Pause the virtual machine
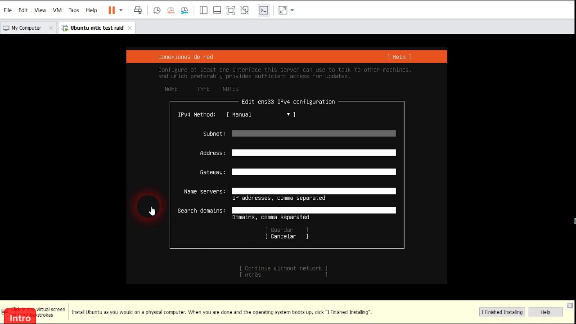 tap(112, 10)
